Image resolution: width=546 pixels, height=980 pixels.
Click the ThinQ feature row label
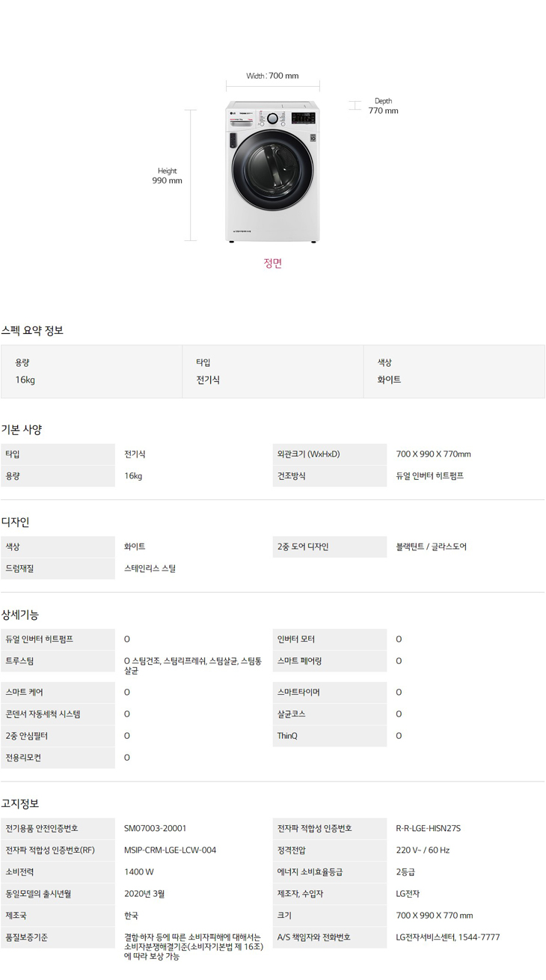pos(287,736)
